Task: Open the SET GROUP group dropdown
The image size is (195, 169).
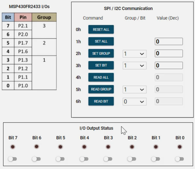Action: pos(134,54)
